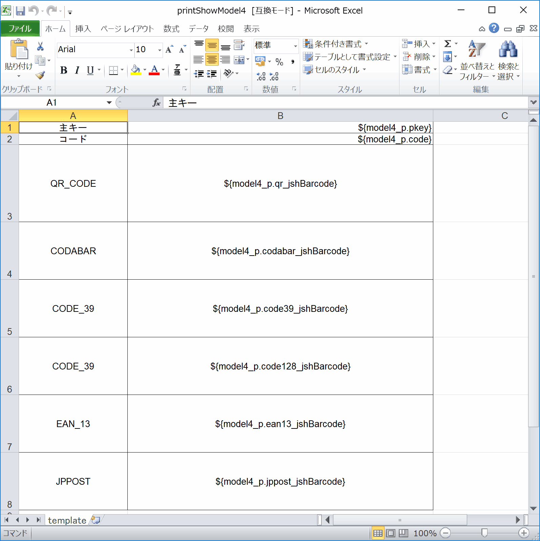Viewport: 540px width, 541px height.
Task: Apply percent style format
Action: point(279,62)
